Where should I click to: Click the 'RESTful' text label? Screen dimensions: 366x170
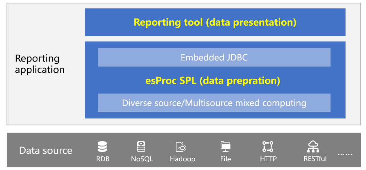pyautogui.click(x=315, y=158)
